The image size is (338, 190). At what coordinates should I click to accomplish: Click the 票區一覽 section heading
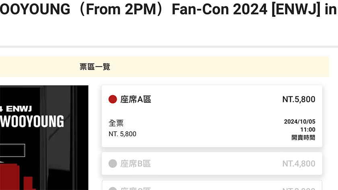coord(95,67)
